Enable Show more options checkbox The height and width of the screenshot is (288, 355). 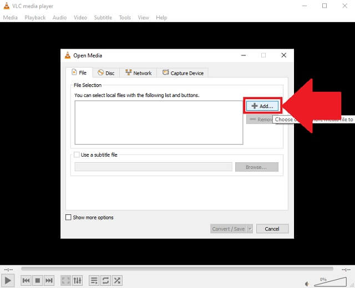pos(68,217)
